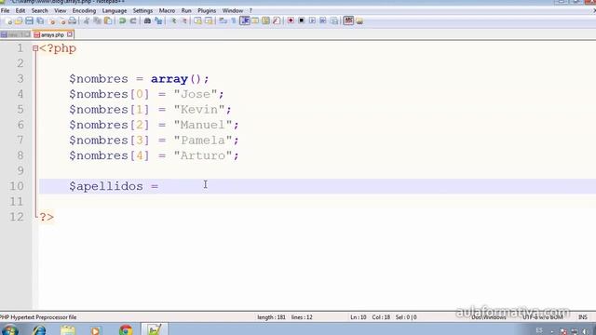
Task: Open the Macro menu
Action: pyautogui.click(x=167, y=10)
